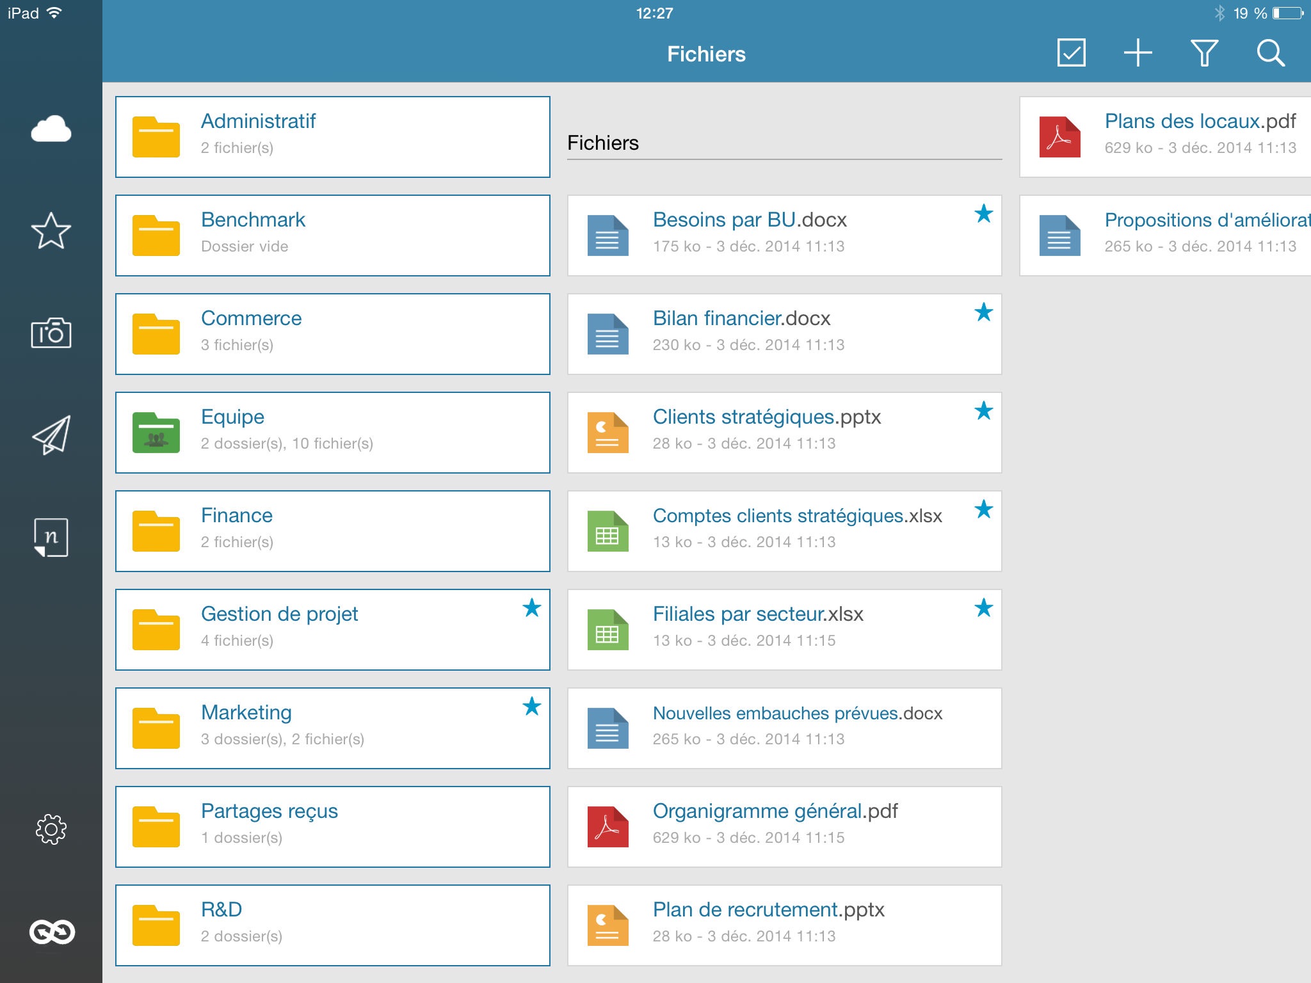The height and width of the screenshot is (983, 1311).
Task: Tap the linked-rings logo at sidebar bottom
Action: click(x=51, y=932)
